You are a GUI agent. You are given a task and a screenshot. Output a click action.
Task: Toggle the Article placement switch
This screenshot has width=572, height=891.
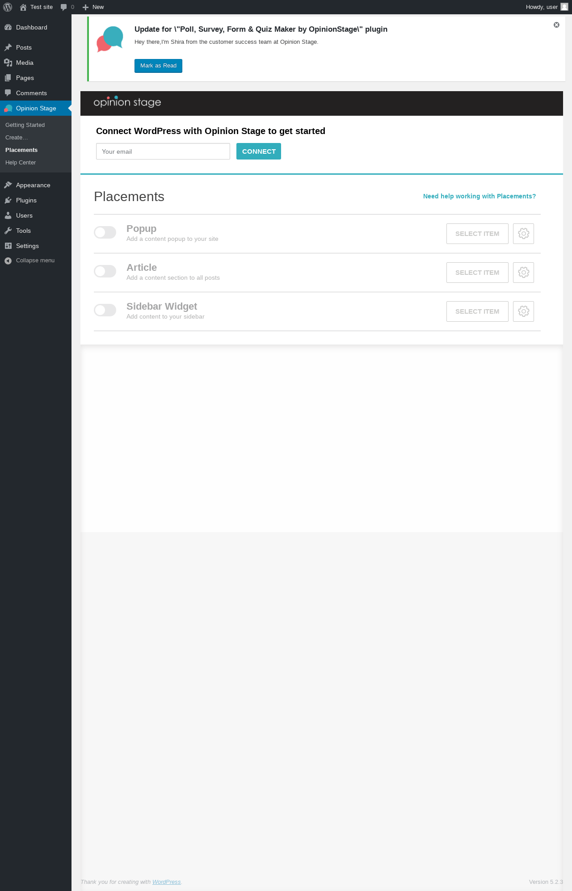click(x=105, y=271)
